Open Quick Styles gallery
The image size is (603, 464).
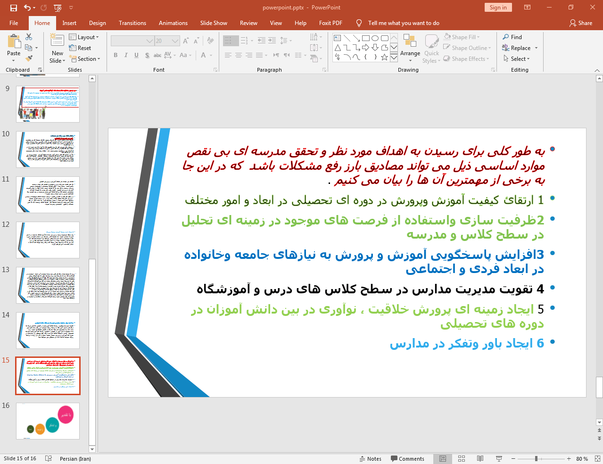[431, 49]
